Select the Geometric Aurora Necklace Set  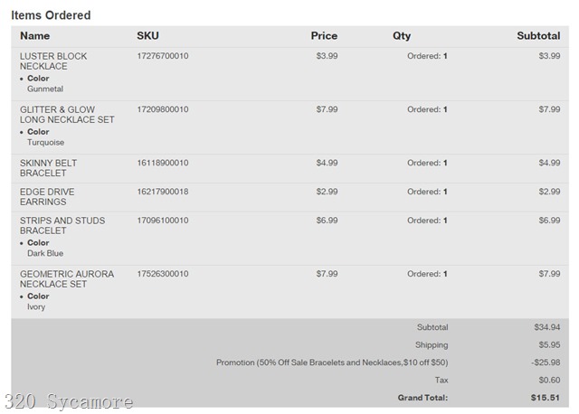click(x=67, y=279)
